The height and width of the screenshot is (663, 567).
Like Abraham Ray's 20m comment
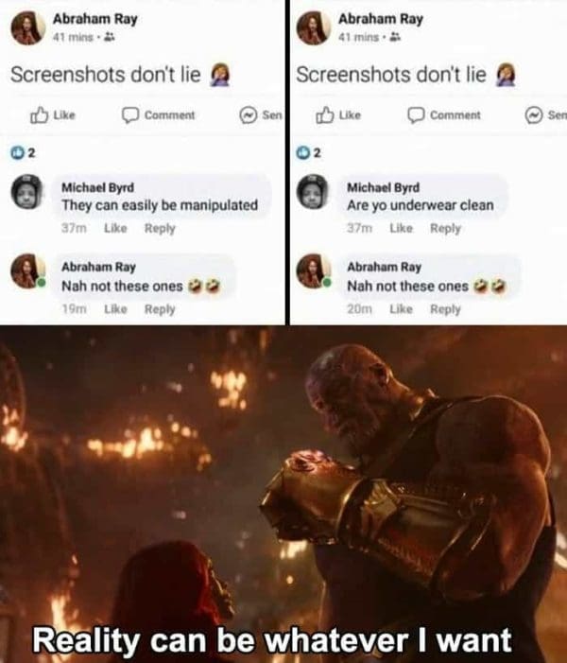pyautogui.click(x=401, y=309)
